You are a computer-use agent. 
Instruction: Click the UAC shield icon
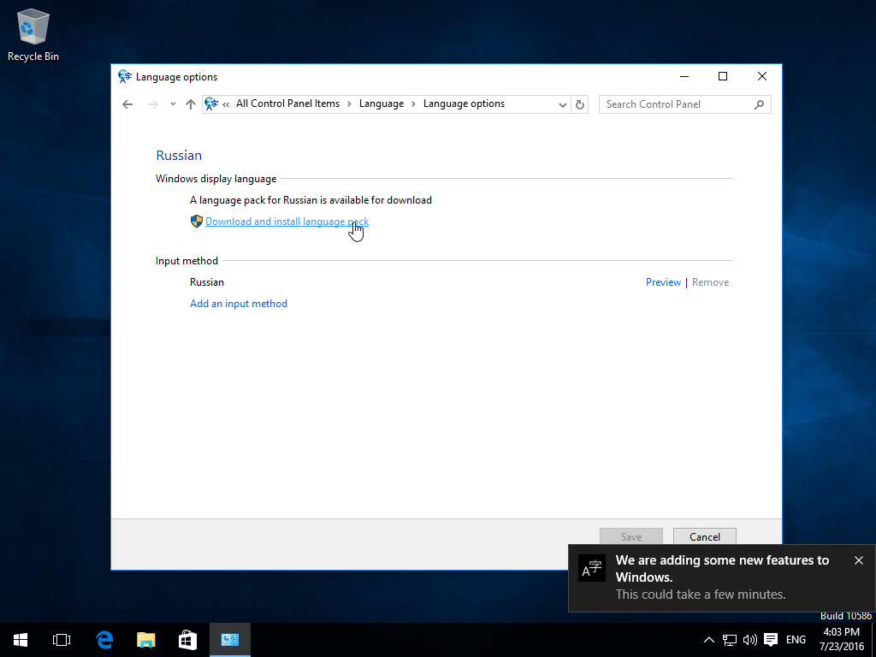click(x=197, y=222)
